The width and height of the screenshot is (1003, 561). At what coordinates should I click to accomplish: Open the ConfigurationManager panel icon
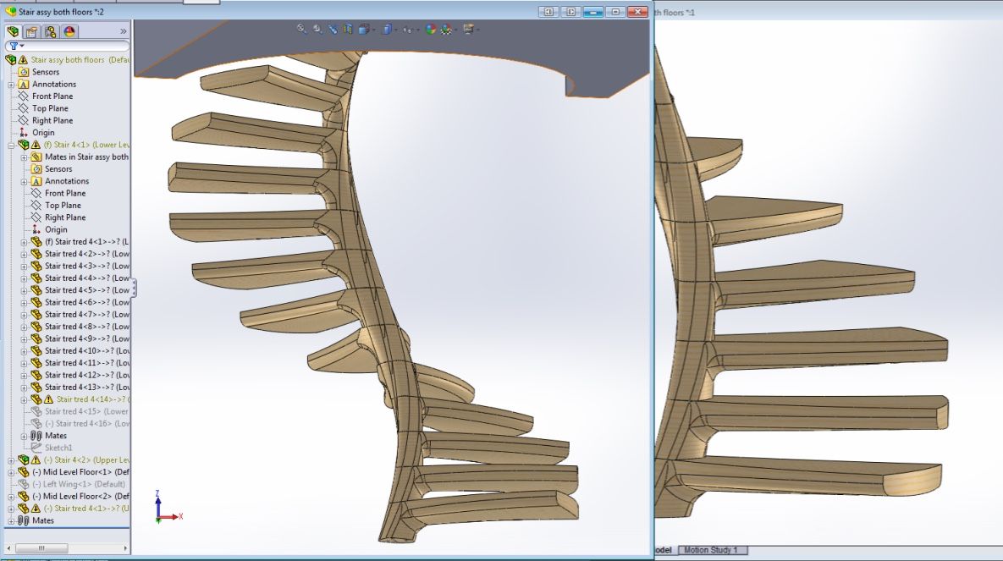point(52,31)
